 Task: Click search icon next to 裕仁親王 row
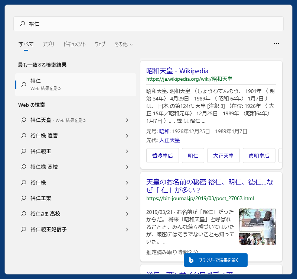coord(23,151)
